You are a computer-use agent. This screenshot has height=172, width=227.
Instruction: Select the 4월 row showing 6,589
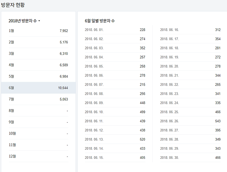click(38, 65)
